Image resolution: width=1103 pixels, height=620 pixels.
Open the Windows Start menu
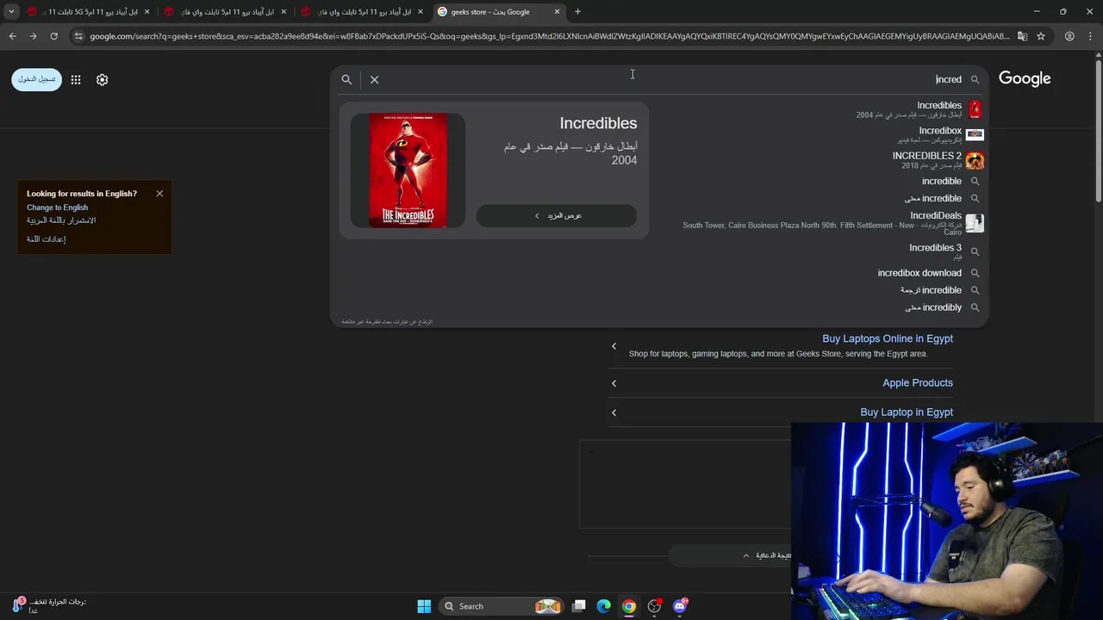click(x=424, y=606)
